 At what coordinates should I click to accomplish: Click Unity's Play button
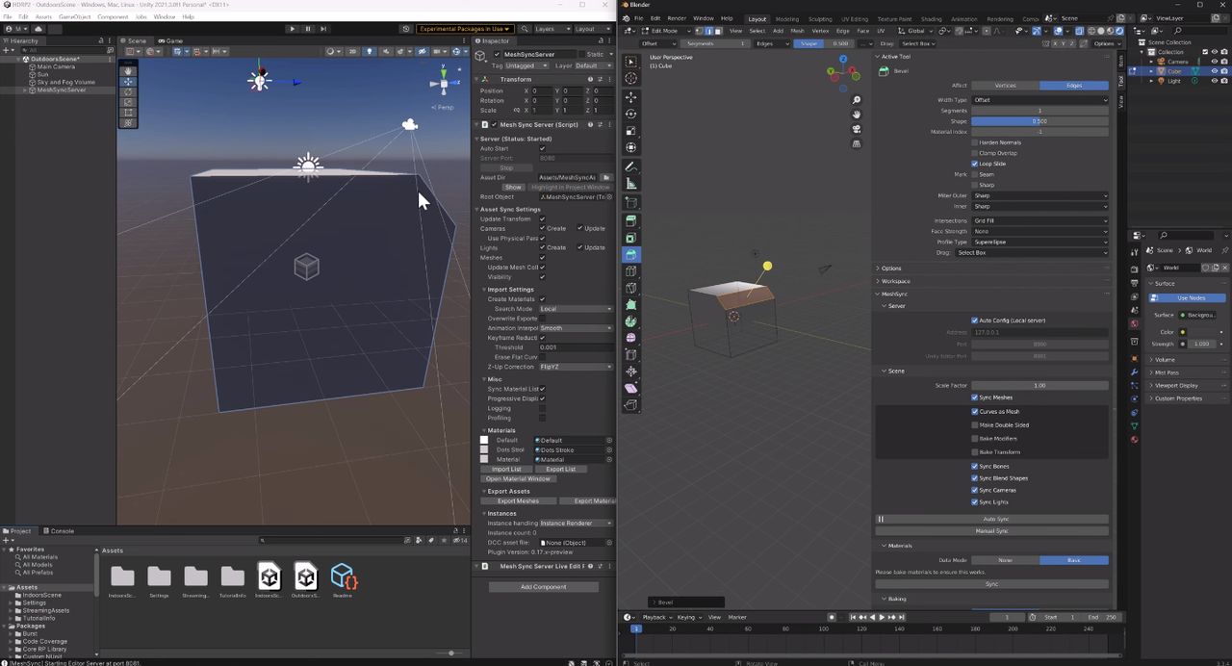293,29
